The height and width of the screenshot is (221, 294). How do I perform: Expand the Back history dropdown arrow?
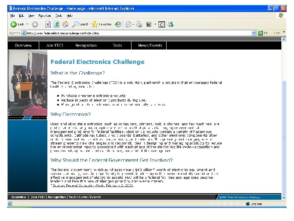coord(27,24)
